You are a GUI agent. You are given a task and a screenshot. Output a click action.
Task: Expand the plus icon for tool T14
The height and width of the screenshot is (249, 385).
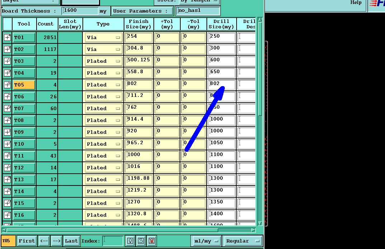pyautogui.click(x=7, y=191)
